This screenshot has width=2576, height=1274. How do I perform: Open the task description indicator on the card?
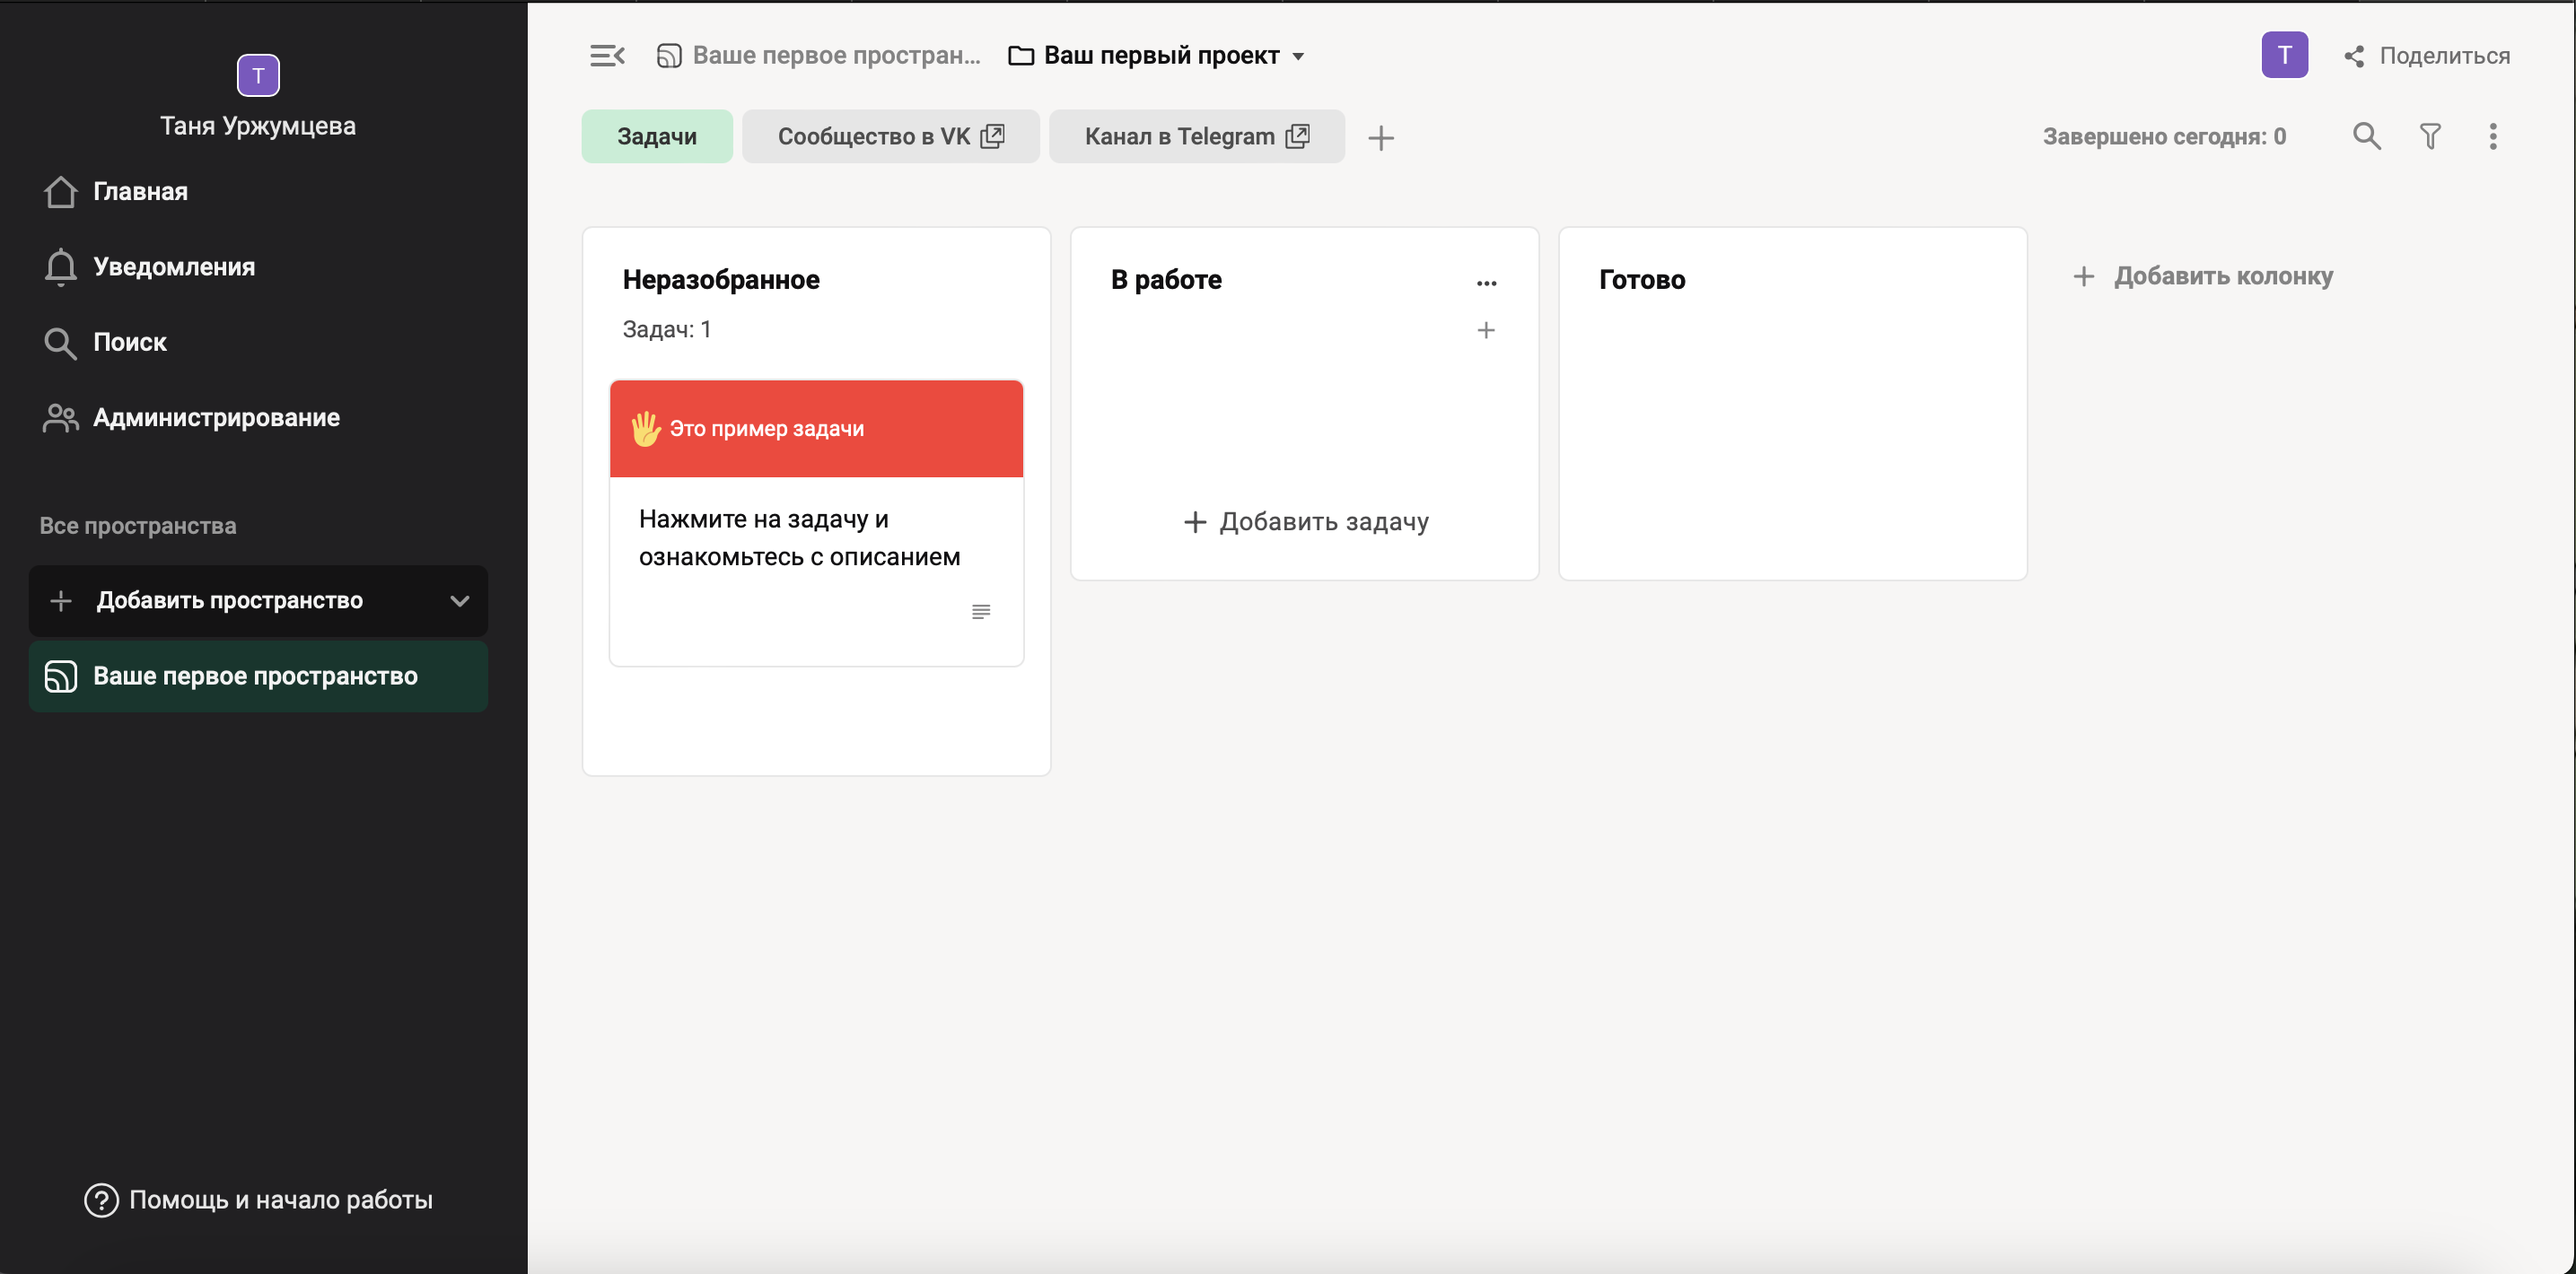[981, 610]
